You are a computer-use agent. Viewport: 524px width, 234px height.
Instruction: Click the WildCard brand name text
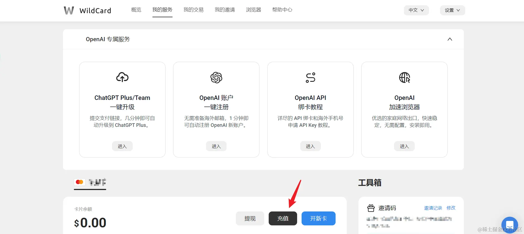[95, 11]
